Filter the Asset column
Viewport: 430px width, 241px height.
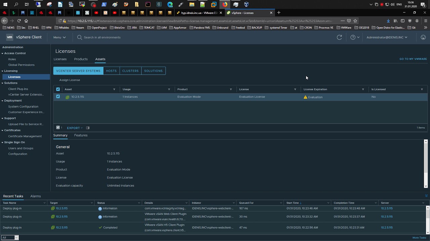tap(114, 89)
